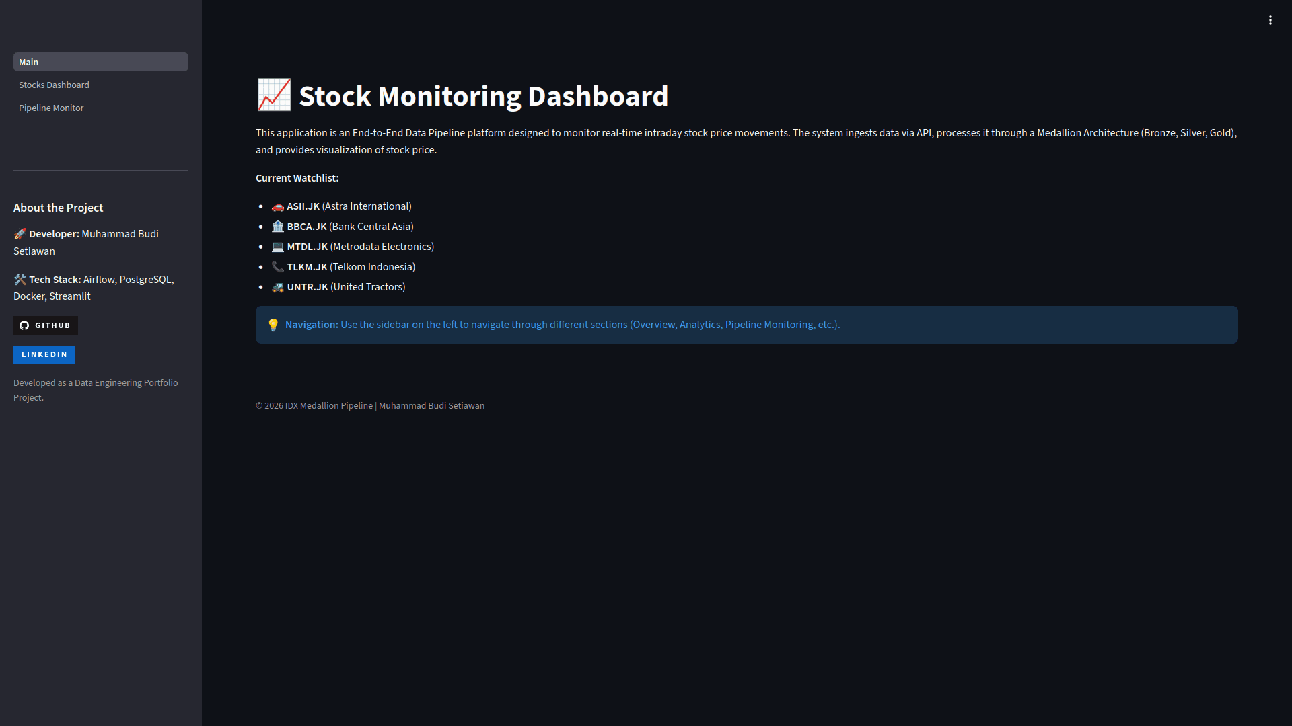
Task: Click the 2026 IDX Medallion Pipeline footer
Action: 370,405
